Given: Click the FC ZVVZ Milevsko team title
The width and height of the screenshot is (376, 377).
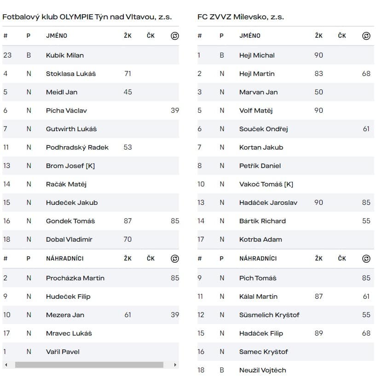Looking at the screenshot, I should pos(241,17).
